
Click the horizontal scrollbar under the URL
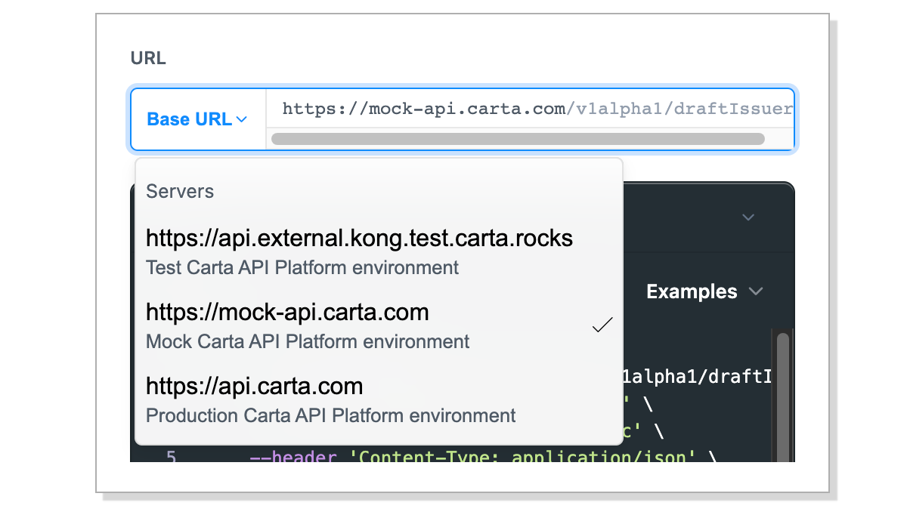pos(518,139)
